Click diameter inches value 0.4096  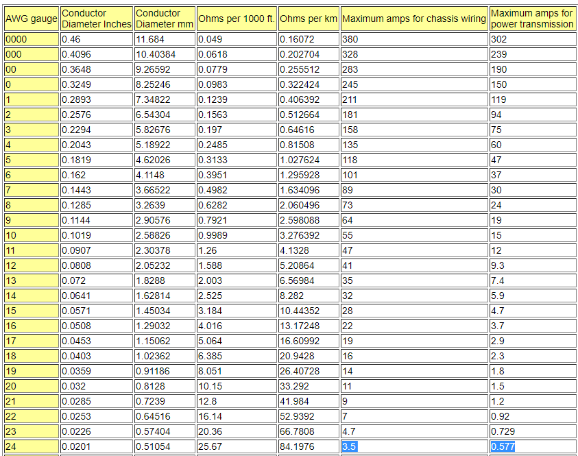pyautogui.click(x=97, y=54)
